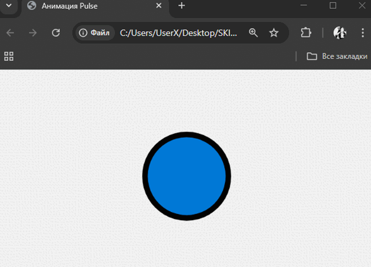
Task: Open the Extensions puzzle menu
Action: click(305, 33)
